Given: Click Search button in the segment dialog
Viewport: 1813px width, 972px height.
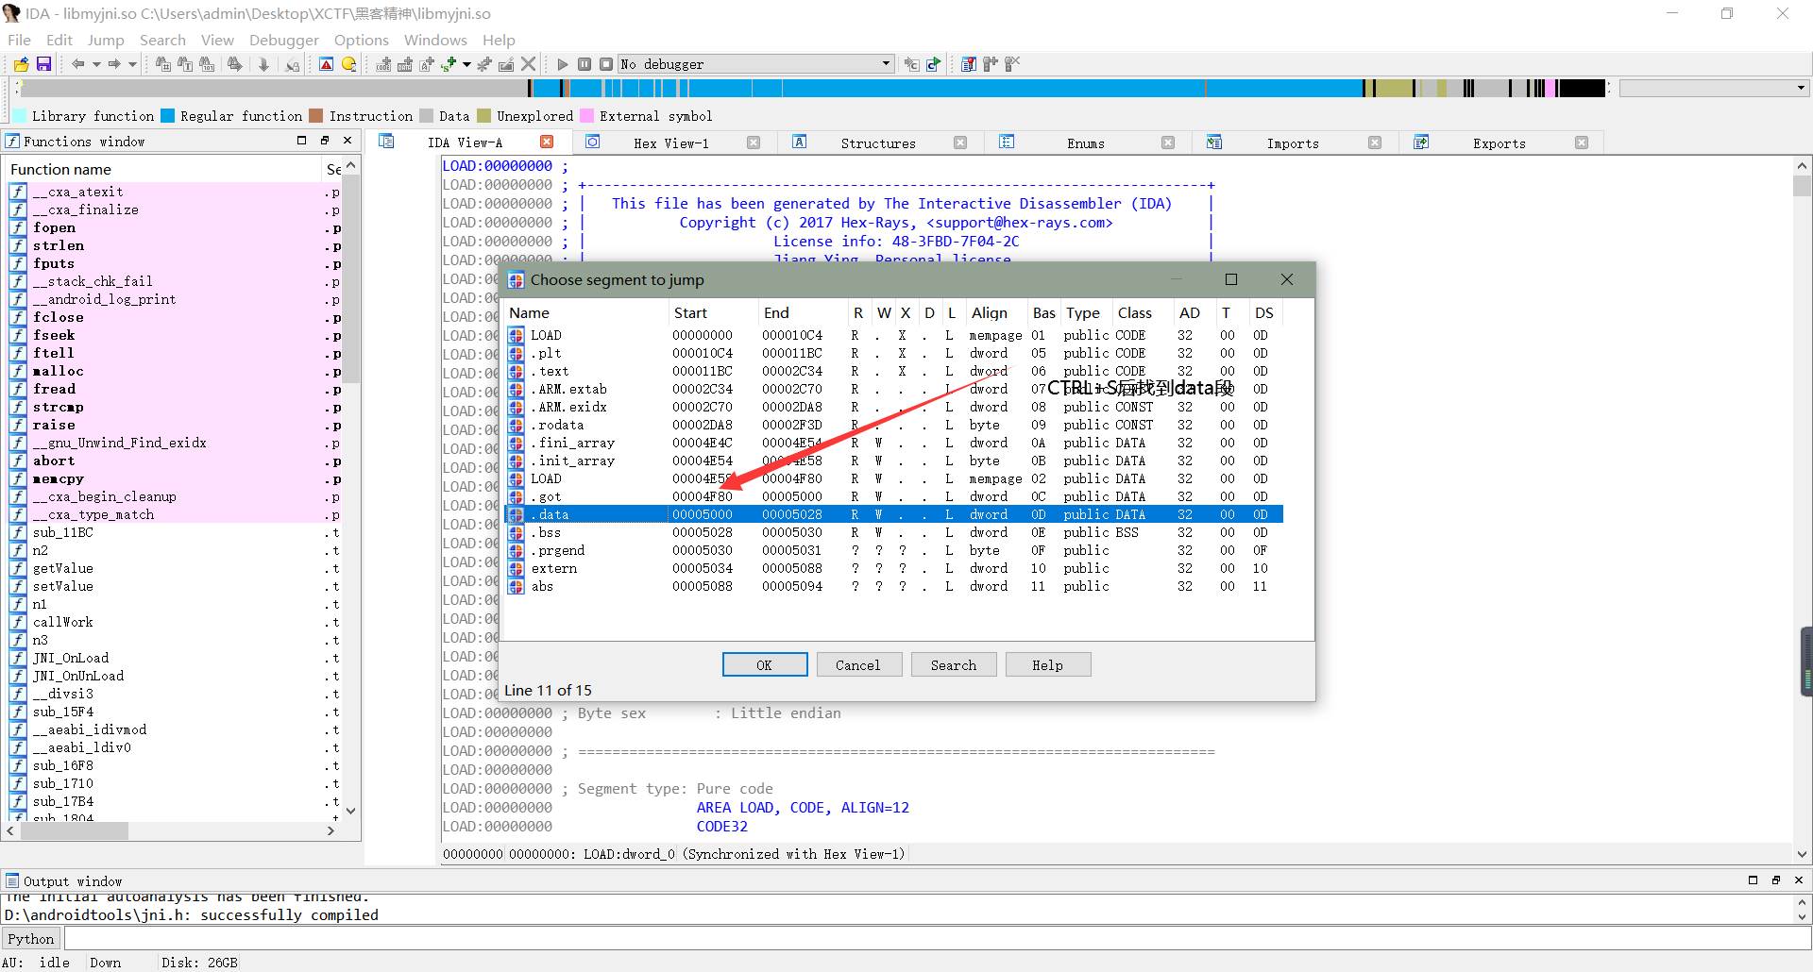Looking at the screenshot, I should 954,665.
